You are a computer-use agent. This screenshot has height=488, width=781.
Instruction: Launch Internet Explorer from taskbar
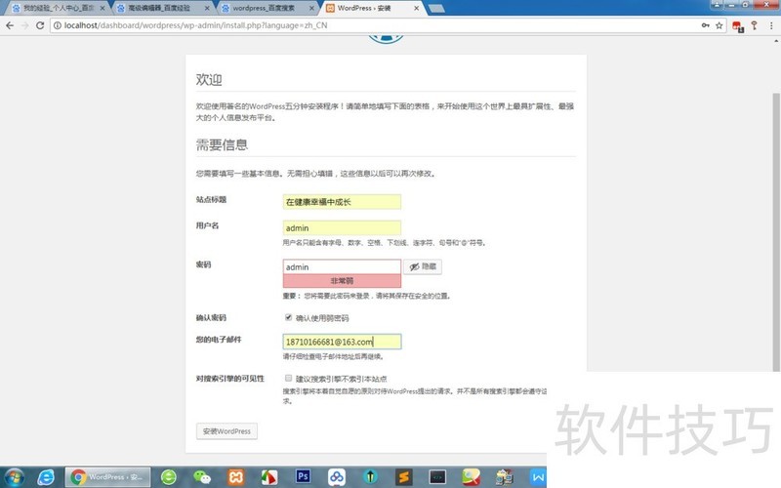pos(46,477)
